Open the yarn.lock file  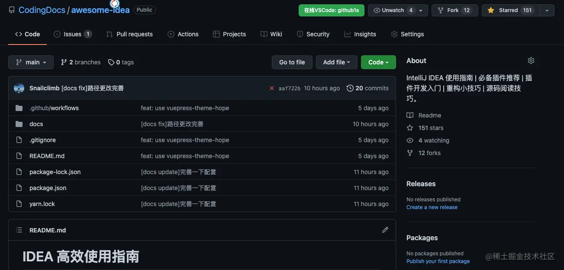tap(42, 204)
